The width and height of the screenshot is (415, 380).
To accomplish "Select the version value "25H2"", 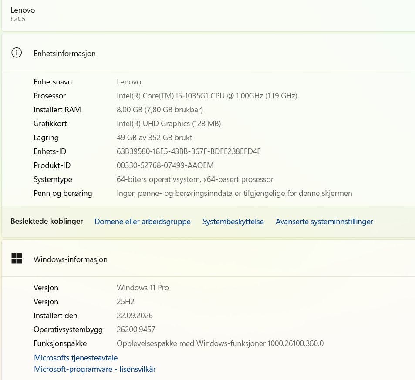I will [x=125, y=302].
